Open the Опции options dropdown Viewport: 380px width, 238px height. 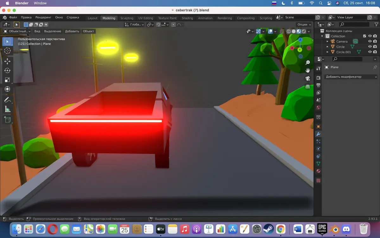[x=304, y=24]
